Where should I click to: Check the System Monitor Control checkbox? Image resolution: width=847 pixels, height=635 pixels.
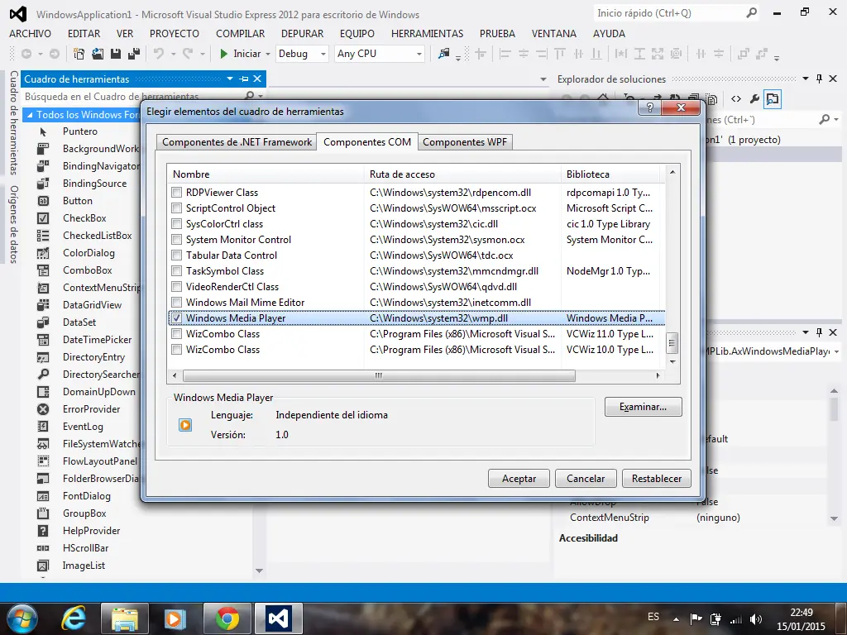tap(177, 239)
